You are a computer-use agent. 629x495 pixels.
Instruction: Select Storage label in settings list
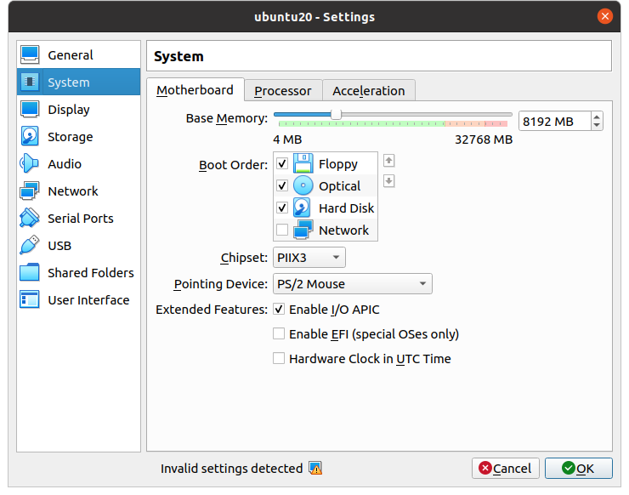(x=71, y=137)
